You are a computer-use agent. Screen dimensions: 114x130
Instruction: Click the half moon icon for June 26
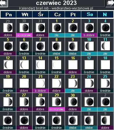click(x=8, y=102)
